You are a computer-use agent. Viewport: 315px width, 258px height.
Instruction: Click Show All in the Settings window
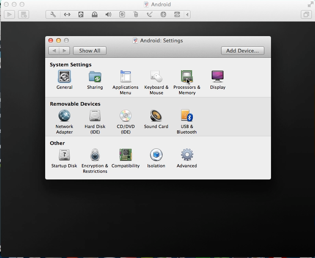(90, 51)
